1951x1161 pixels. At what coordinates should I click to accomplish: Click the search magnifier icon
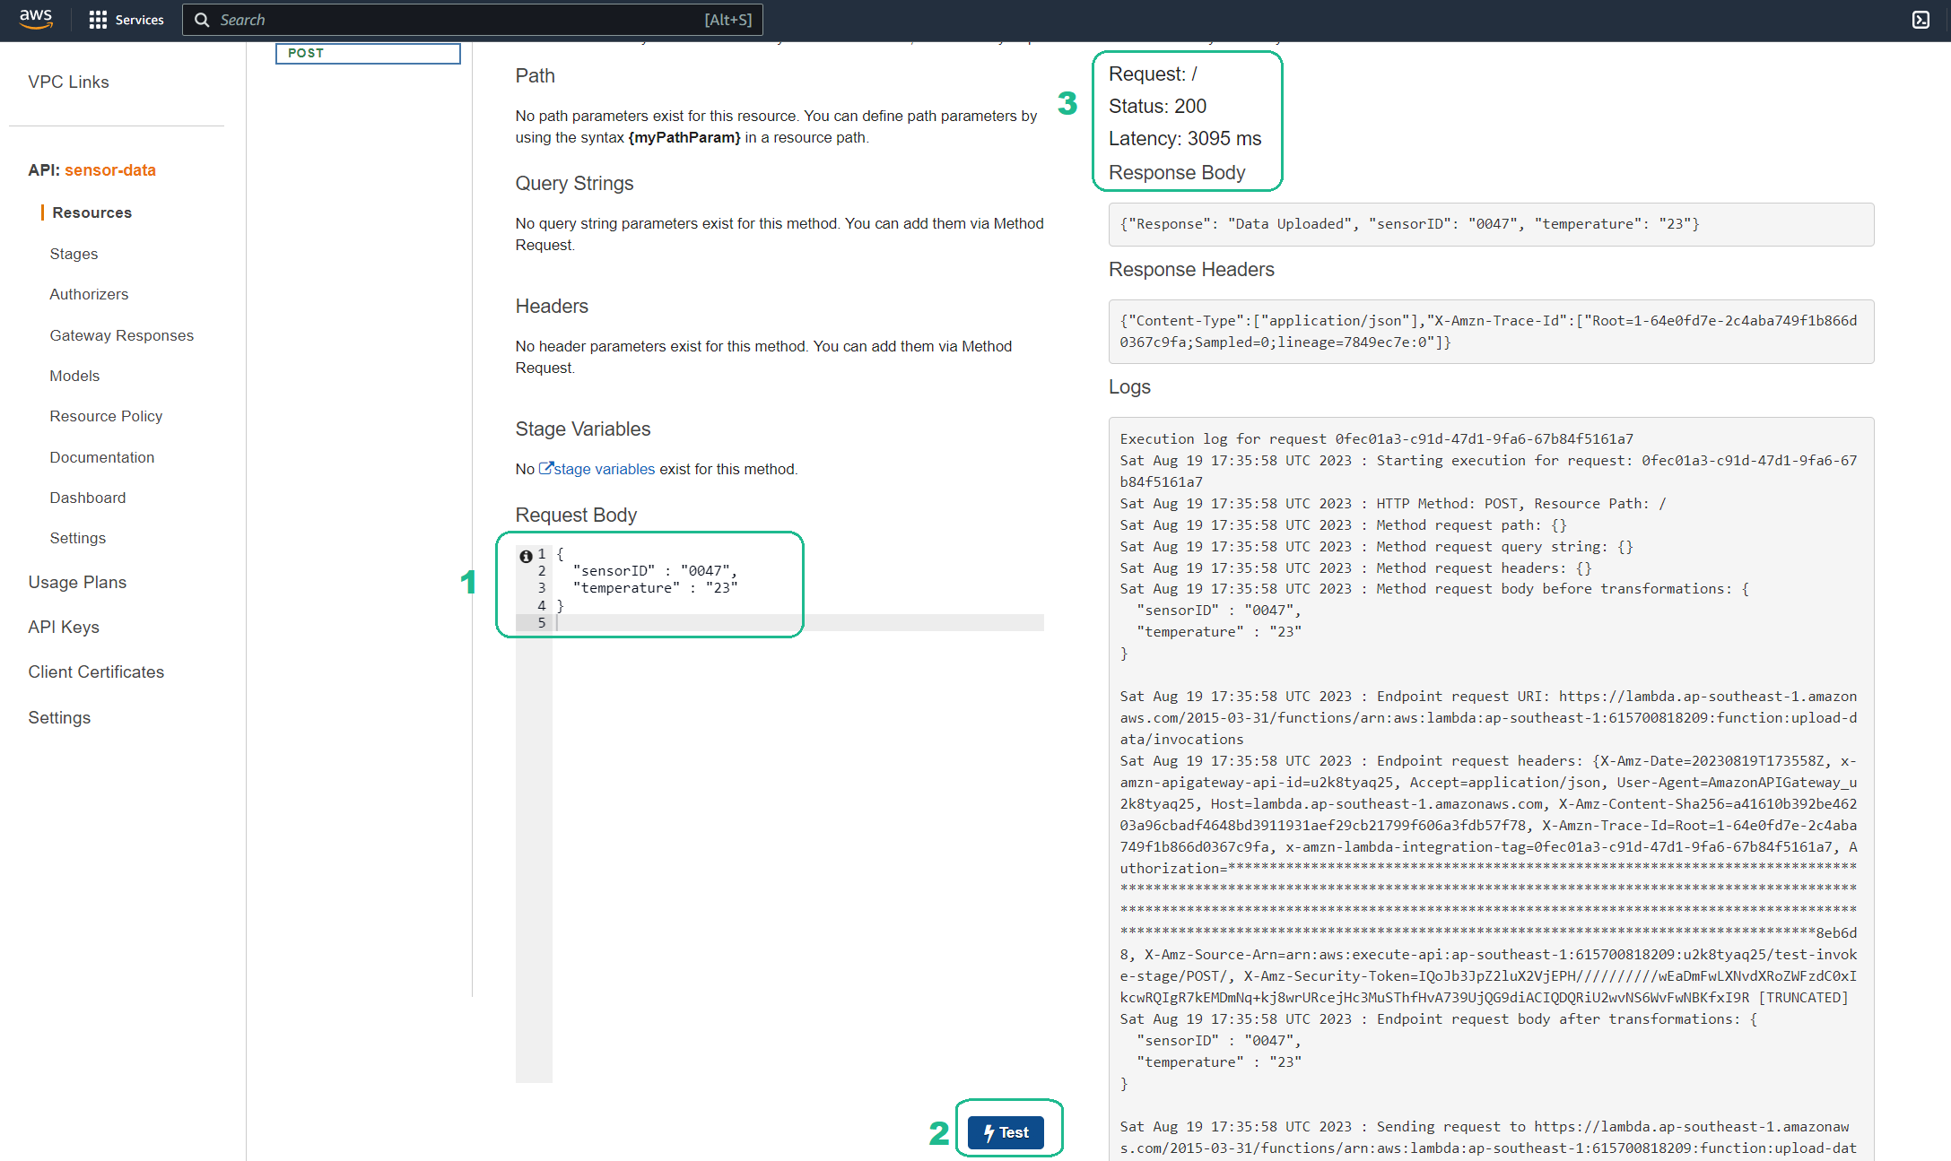tap(202, 20)
